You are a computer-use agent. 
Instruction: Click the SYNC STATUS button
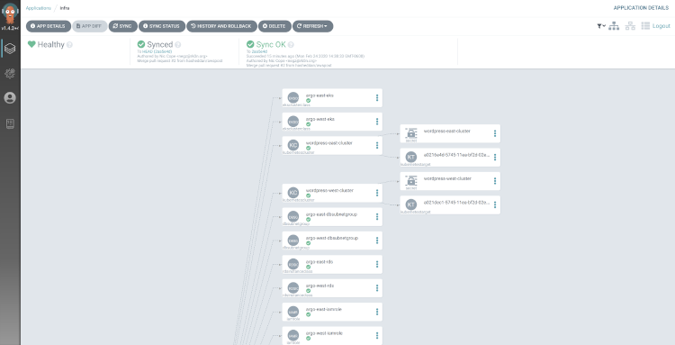[161, 26]
